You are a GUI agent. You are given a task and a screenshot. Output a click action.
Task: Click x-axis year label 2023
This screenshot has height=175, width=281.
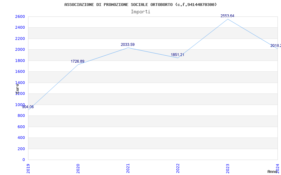tap(228, 169)
